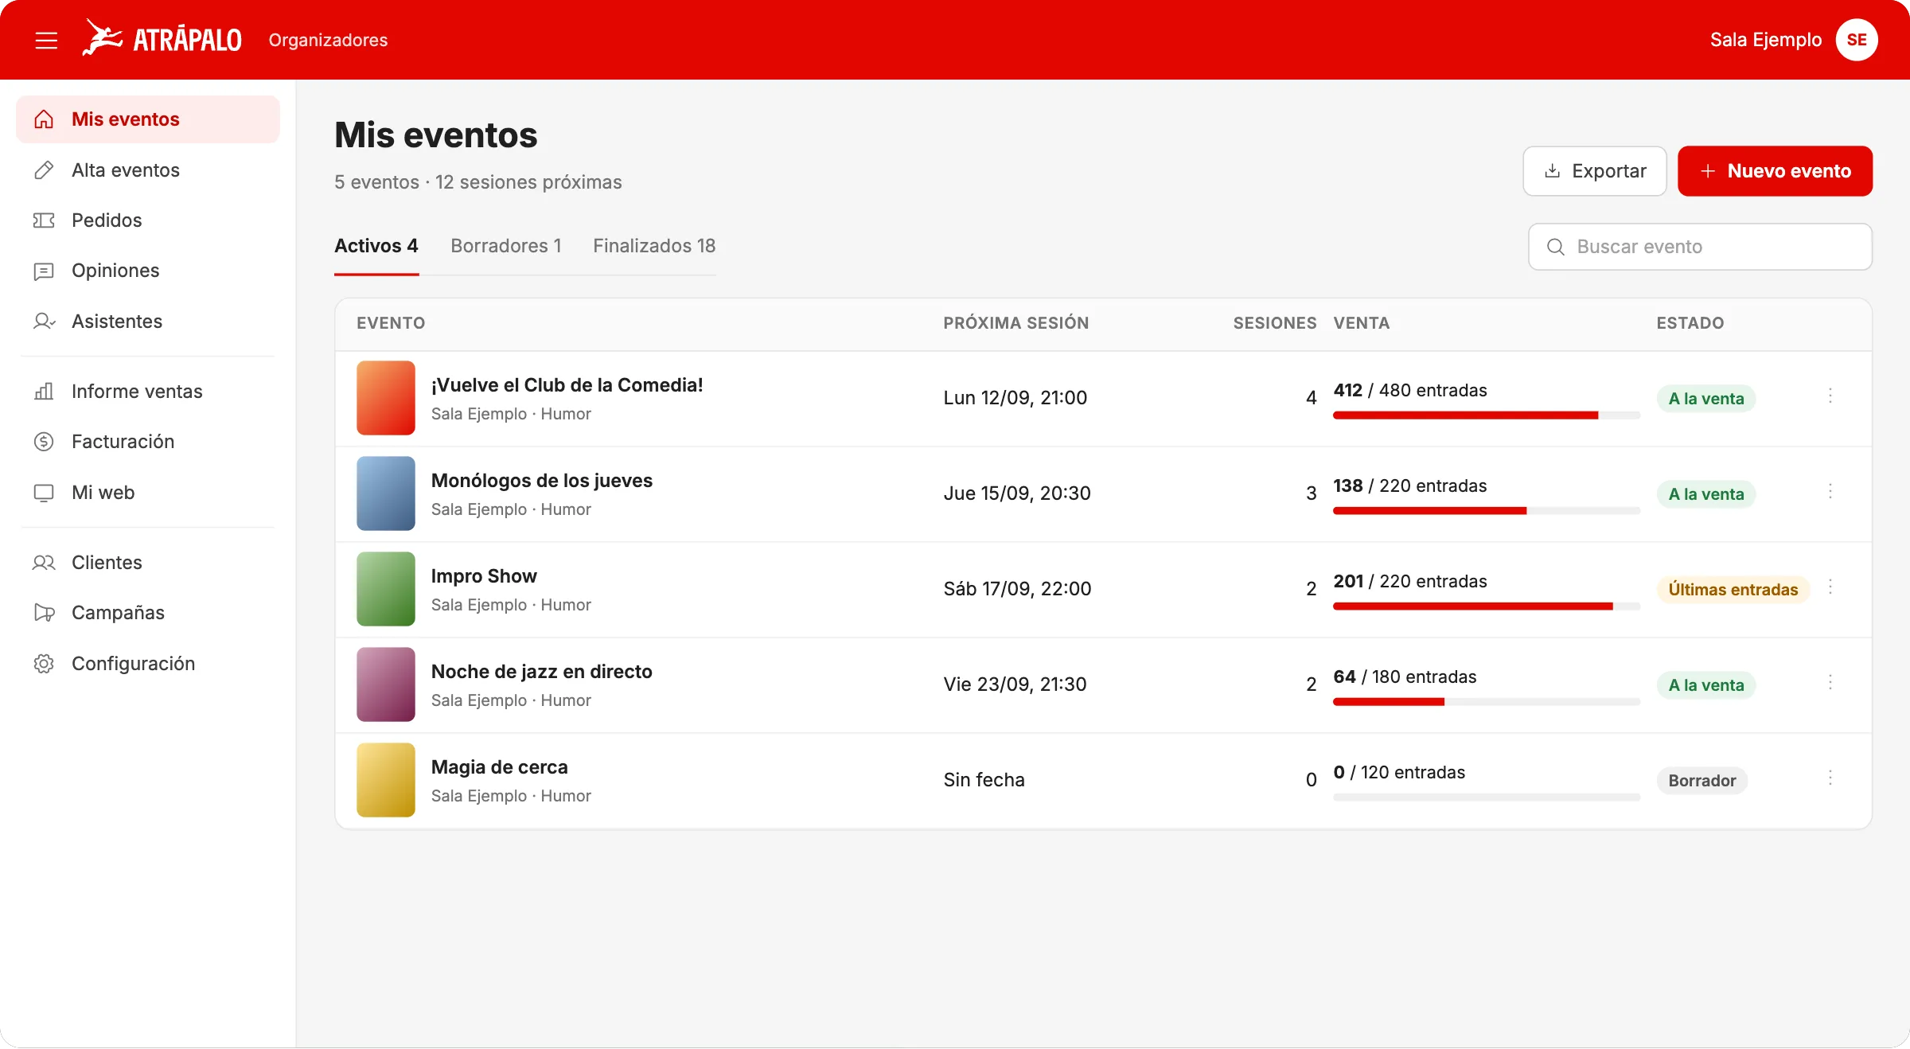Viewport: 1910px width, 1049px height.
Task: Focus the Buscar evento search field
Action: pyautogui.click(x=1701, y=247)
